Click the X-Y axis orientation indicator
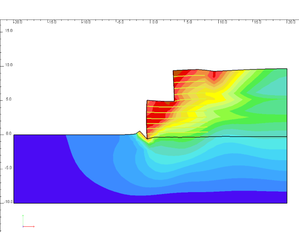The image size is (299, 252). pos(28,221)
